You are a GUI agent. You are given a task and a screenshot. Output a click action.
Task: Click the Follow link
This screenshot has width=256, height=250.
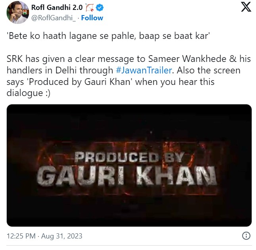click(92, 18)
